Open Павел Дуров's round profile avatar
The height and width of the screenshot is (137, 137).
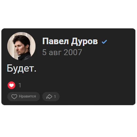pyautogui.click(x=21, y=46)
